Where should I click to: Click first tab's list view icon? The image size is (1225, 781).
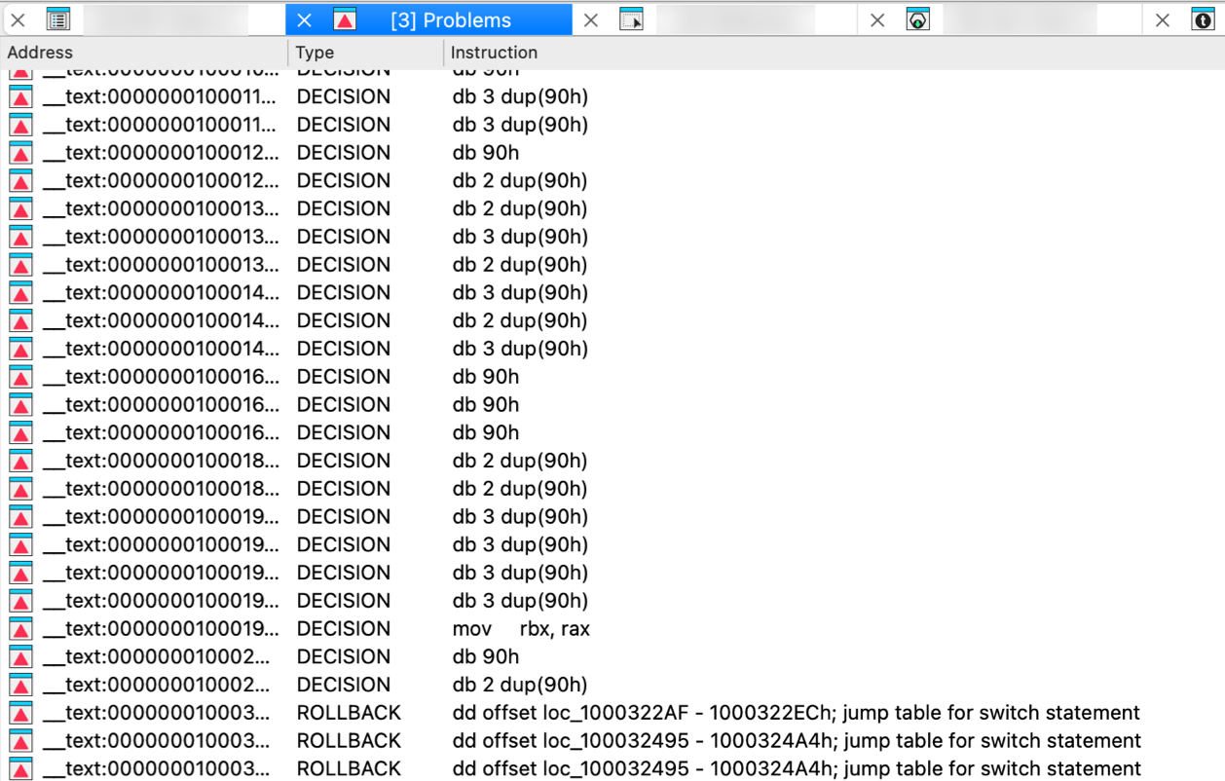click(x=58, y=19)
